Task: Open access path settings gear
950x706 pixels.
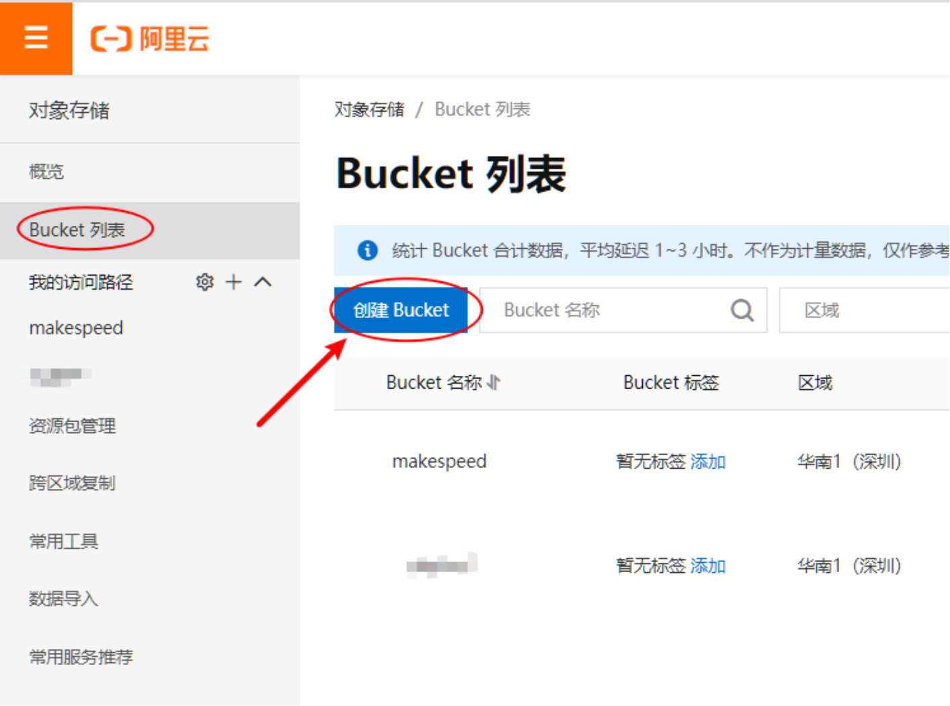Action: coord(204,282)
